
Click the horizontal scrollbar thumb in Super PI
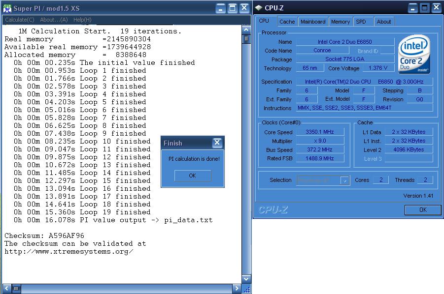click(16, 289)
